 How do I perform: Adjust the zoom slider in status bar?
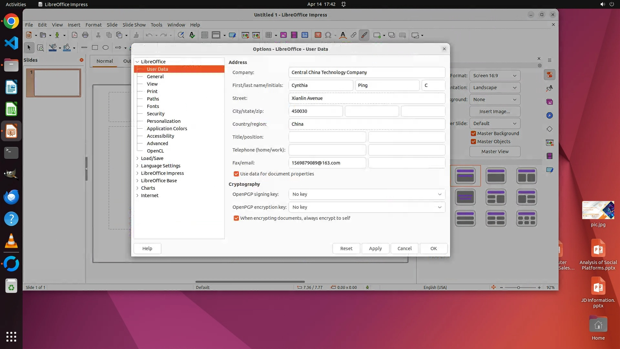(x=519, y=288)
